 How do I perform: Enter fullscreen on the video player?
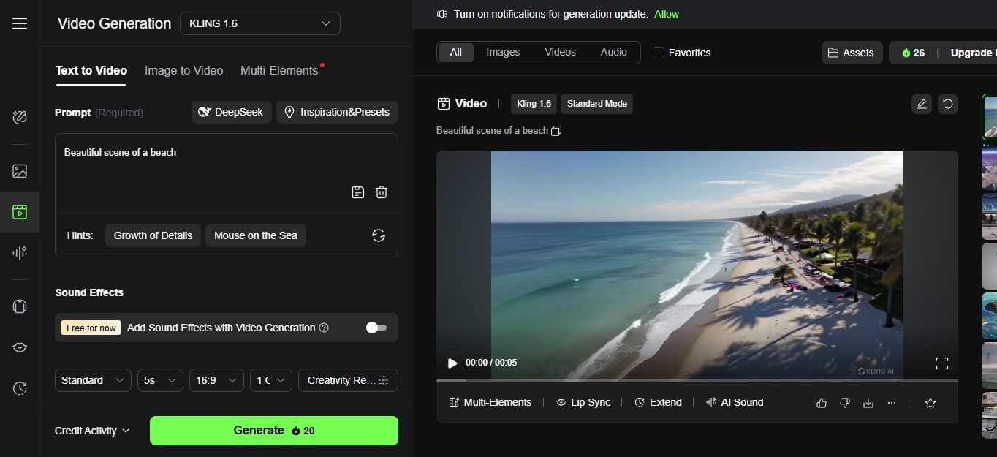click(x=942, y=363)
